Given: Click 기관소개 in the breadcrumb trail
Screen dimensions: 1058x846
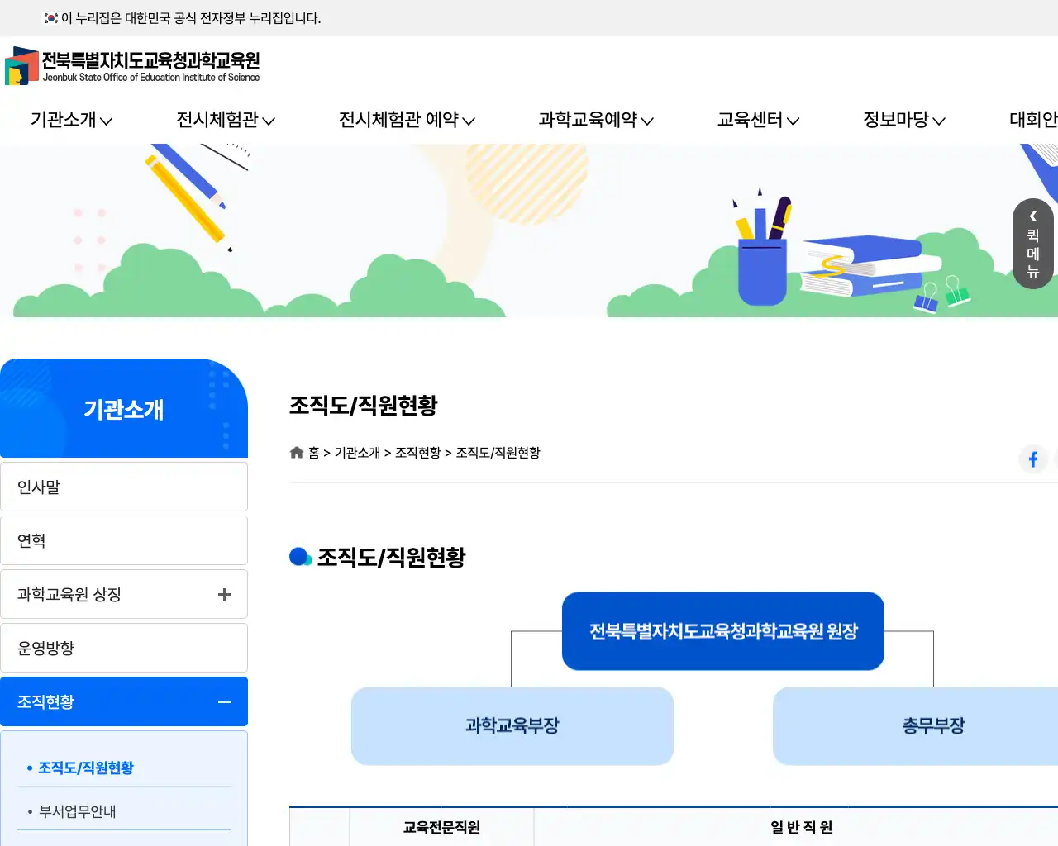Looking at the screenshot, I should [357, 452].
